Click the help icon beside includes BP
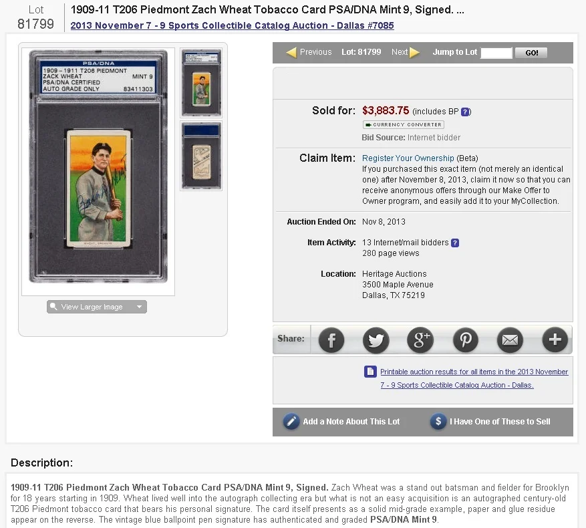This screenshot has width=586, height=528. coord(465,112)
